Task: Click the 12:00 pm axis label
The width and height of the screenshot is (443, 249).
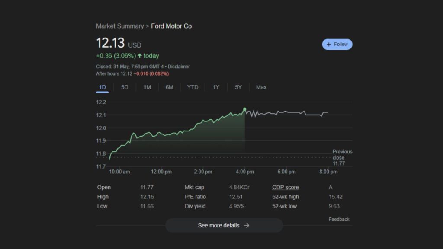Action: [161, 172]
